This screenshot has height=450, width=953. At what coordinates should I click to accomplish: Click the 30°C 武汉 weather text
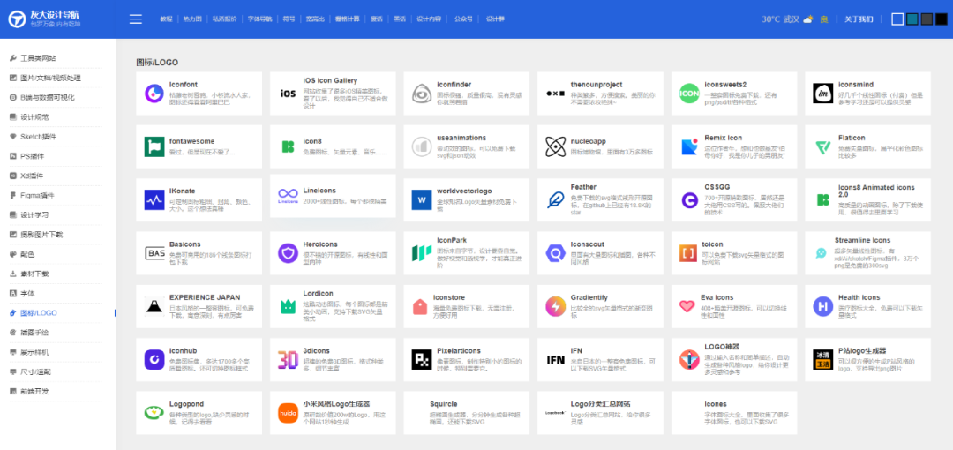coord(780,19)
